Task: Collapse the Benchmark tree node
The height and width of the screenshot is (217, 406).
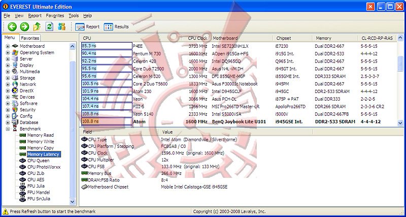Action: [x=8, y=129]
